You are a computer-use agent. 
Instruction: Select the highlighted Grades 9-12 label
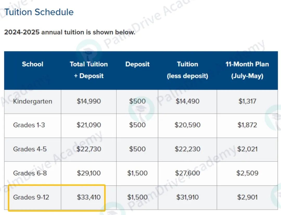[x=31, y=197]
